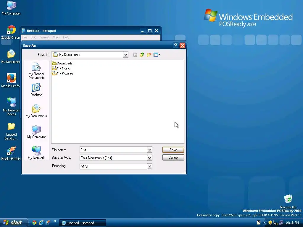Select My Documents in the places bar
The image size is (303, 227).
(x=36, y=111)
